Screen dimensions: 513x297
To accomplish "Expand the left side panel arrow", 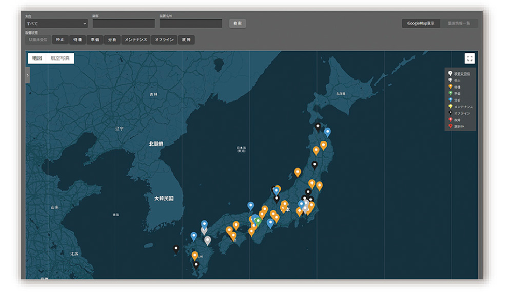I will tap(28, 75).
